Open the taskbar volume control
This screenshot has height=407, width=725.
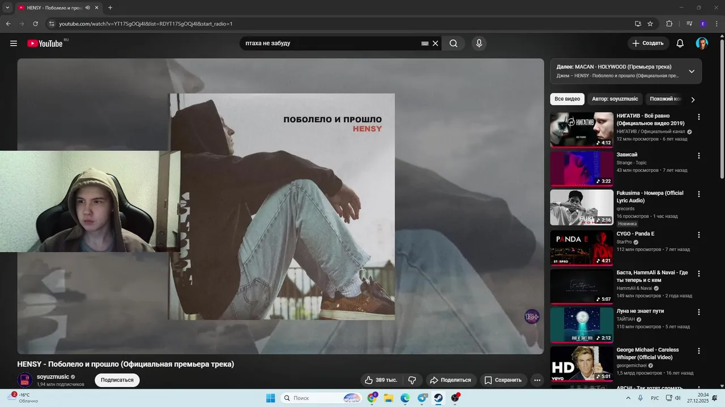[x=679, y=398]
